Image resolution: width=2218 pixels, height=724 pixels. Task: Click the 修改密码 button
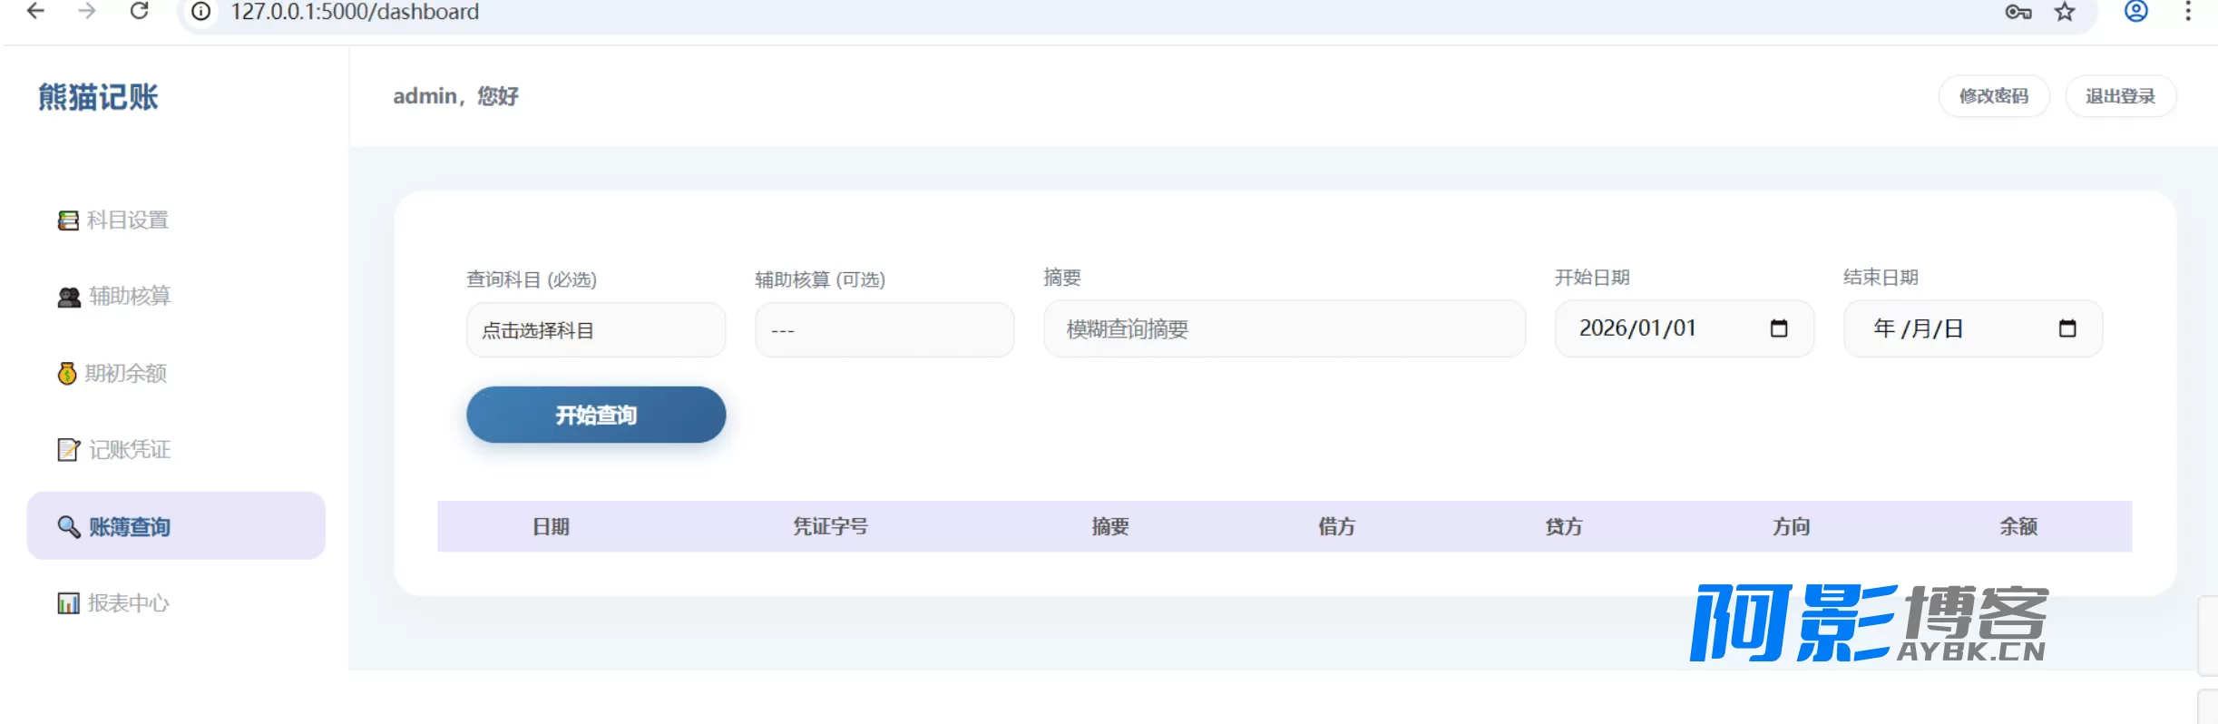pyautogui.click(x=1994, y=96)
